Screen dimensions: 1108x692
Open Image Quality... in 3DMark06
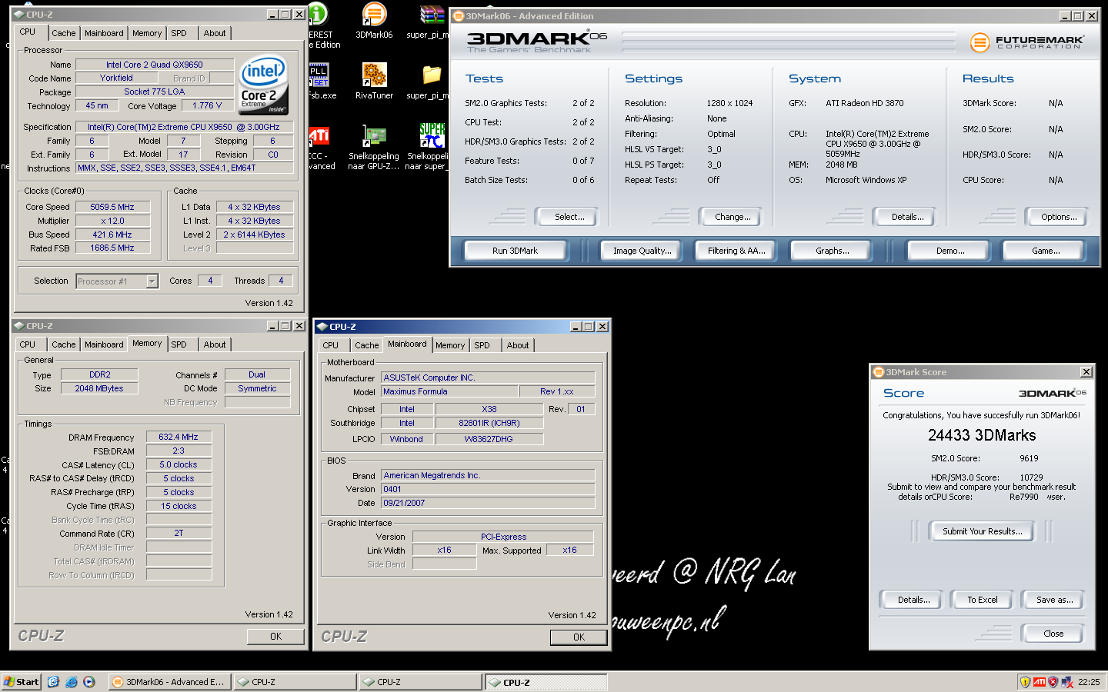pos(642,251)
